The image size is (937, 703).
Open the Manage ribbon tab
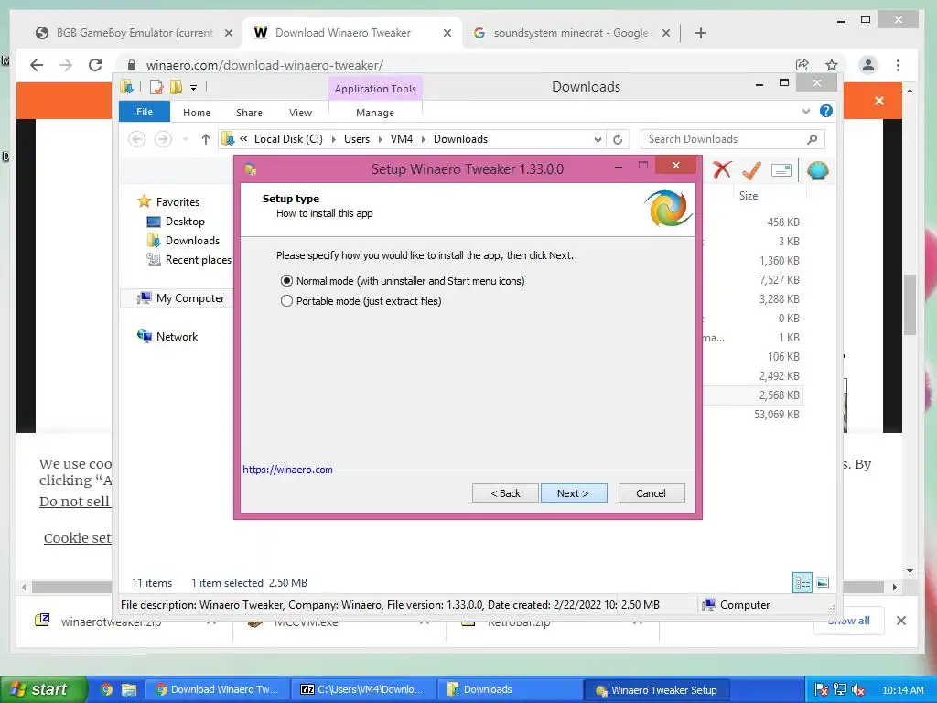coord(375,113)
